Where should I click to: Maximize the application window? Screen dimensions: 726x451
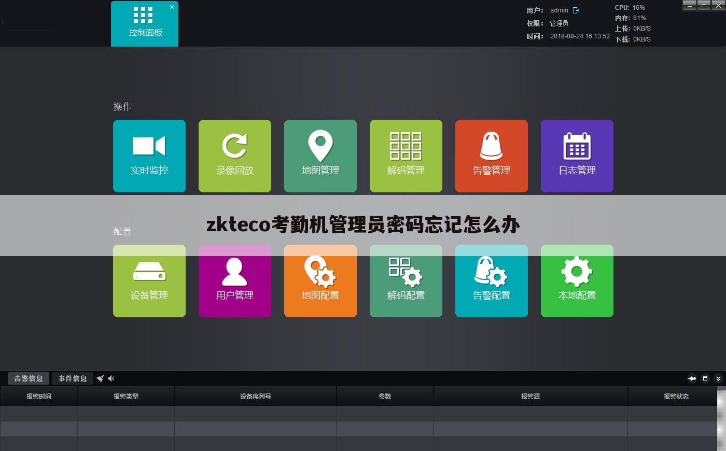(x=704, y=5)
